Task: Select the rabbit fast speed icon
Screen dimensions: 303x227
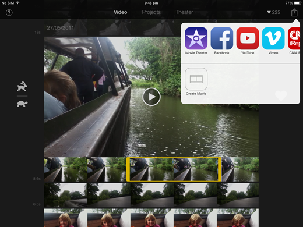Action: (22, 86)
